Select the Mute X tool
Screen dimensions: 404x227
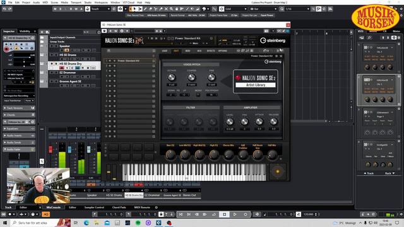coord(166,9)
